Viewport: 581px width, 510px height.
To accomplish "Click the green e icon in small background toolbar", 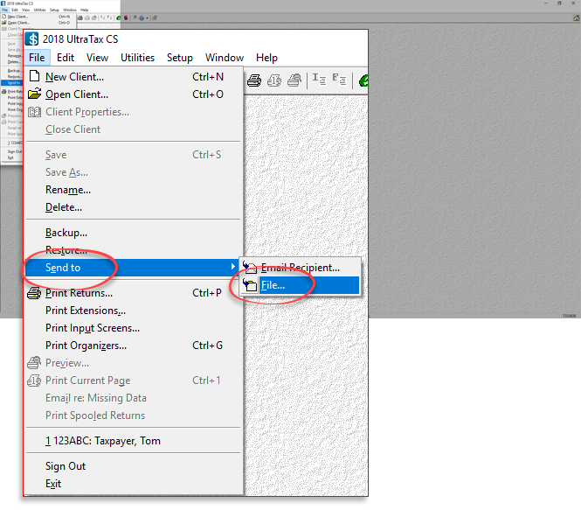I will [119, 17].
